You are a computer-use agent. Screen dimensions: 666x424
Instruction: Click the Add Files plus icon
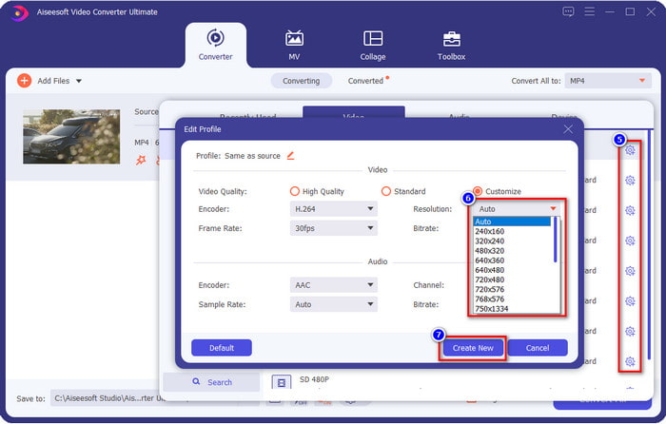point(24,81)
